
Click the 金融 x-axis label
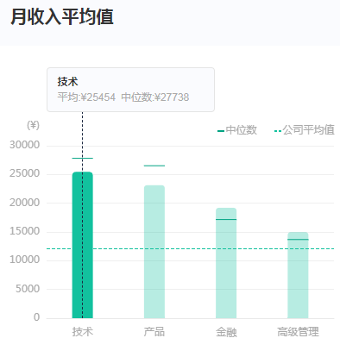tap(226, 332)
